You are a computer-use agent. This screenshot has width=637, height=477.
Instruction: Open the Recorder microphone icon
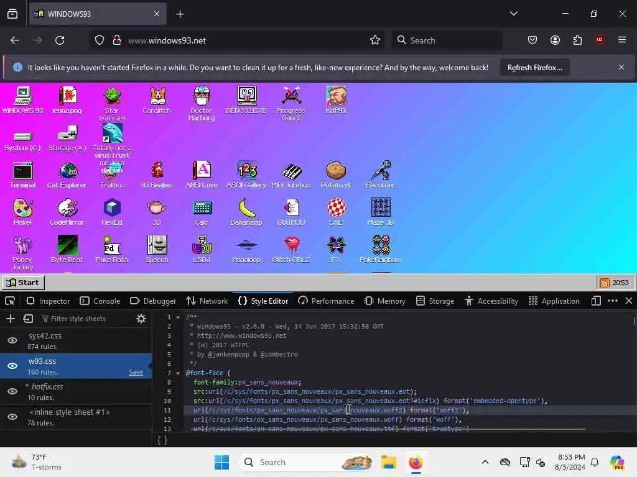click(381, 175)
